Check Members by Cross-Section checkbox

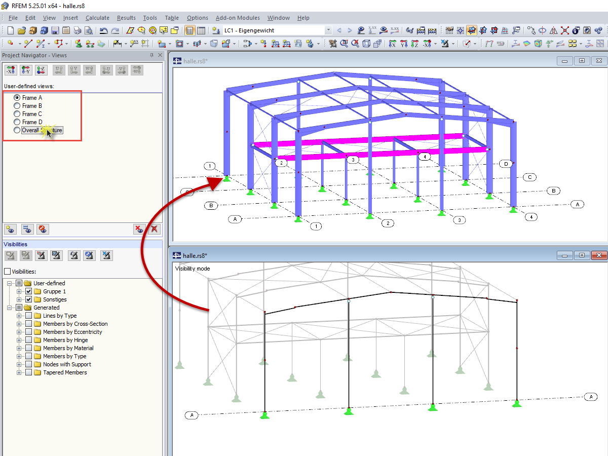coord(29,324)
